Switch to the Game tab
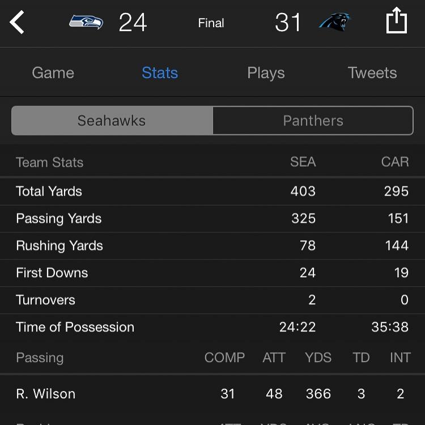Viewport: 425px width, 425px height. (53, 73)
